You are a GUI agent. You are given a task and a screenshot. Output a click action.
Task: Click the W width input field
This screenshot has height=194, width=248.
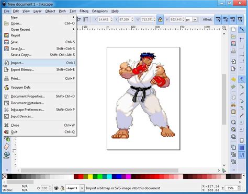pos(147,19)
